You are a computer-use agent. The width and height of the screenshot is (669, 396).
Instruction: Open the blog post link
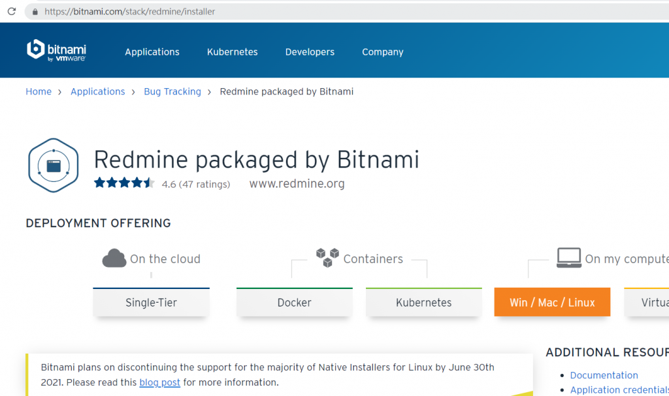[159, 382]
